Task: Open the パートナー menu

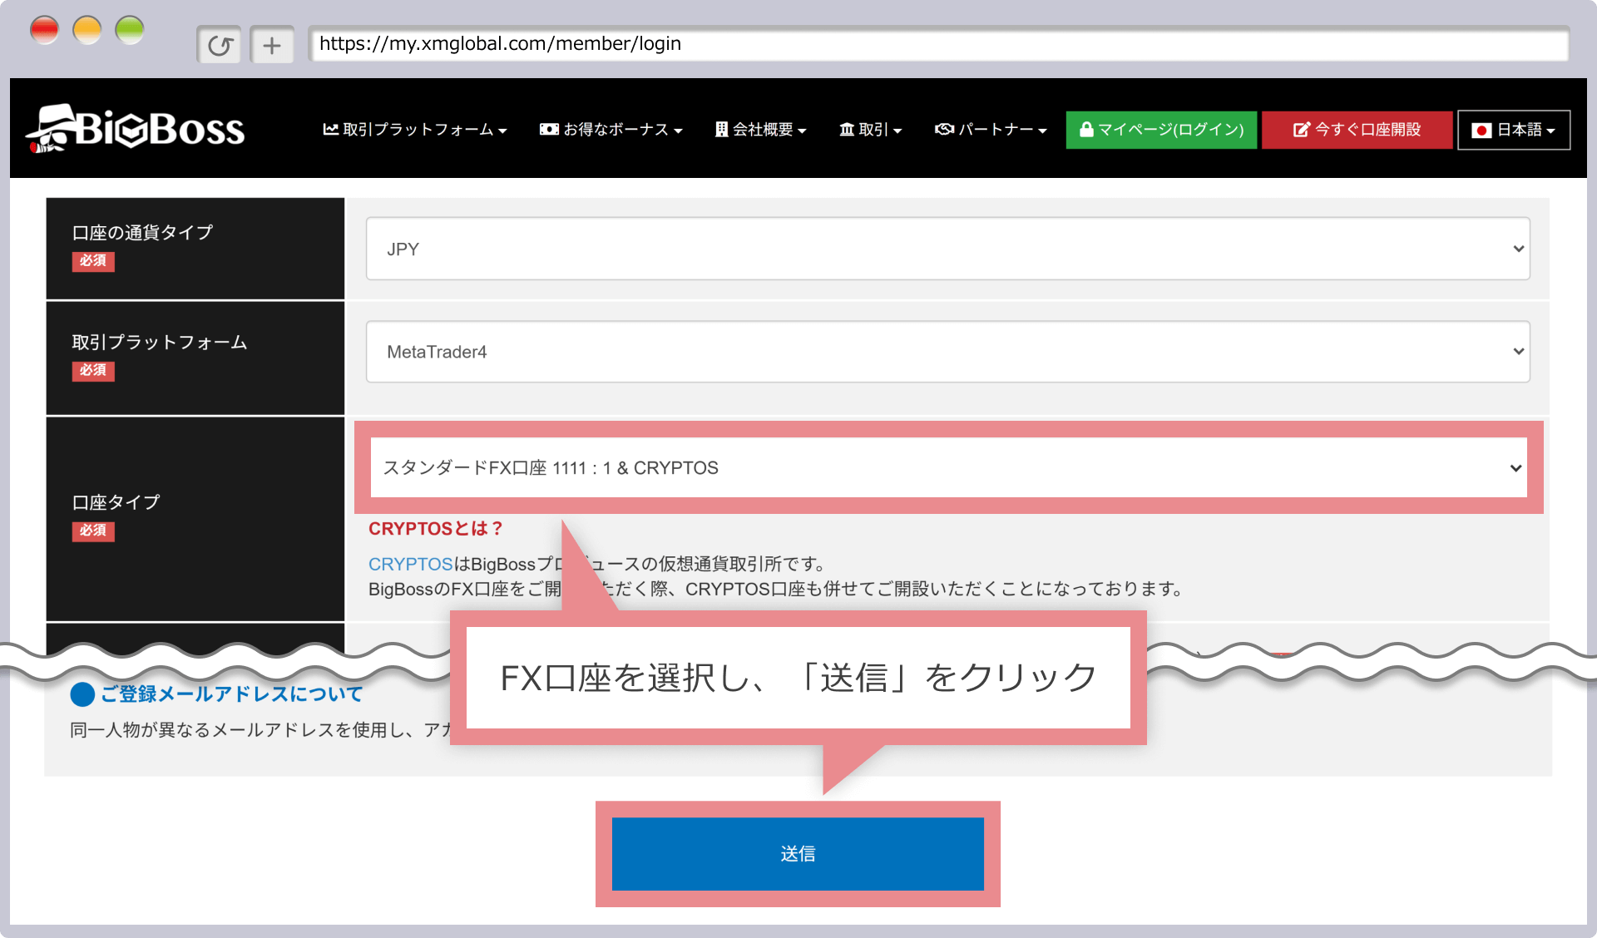Action: (x=991, y=130)
